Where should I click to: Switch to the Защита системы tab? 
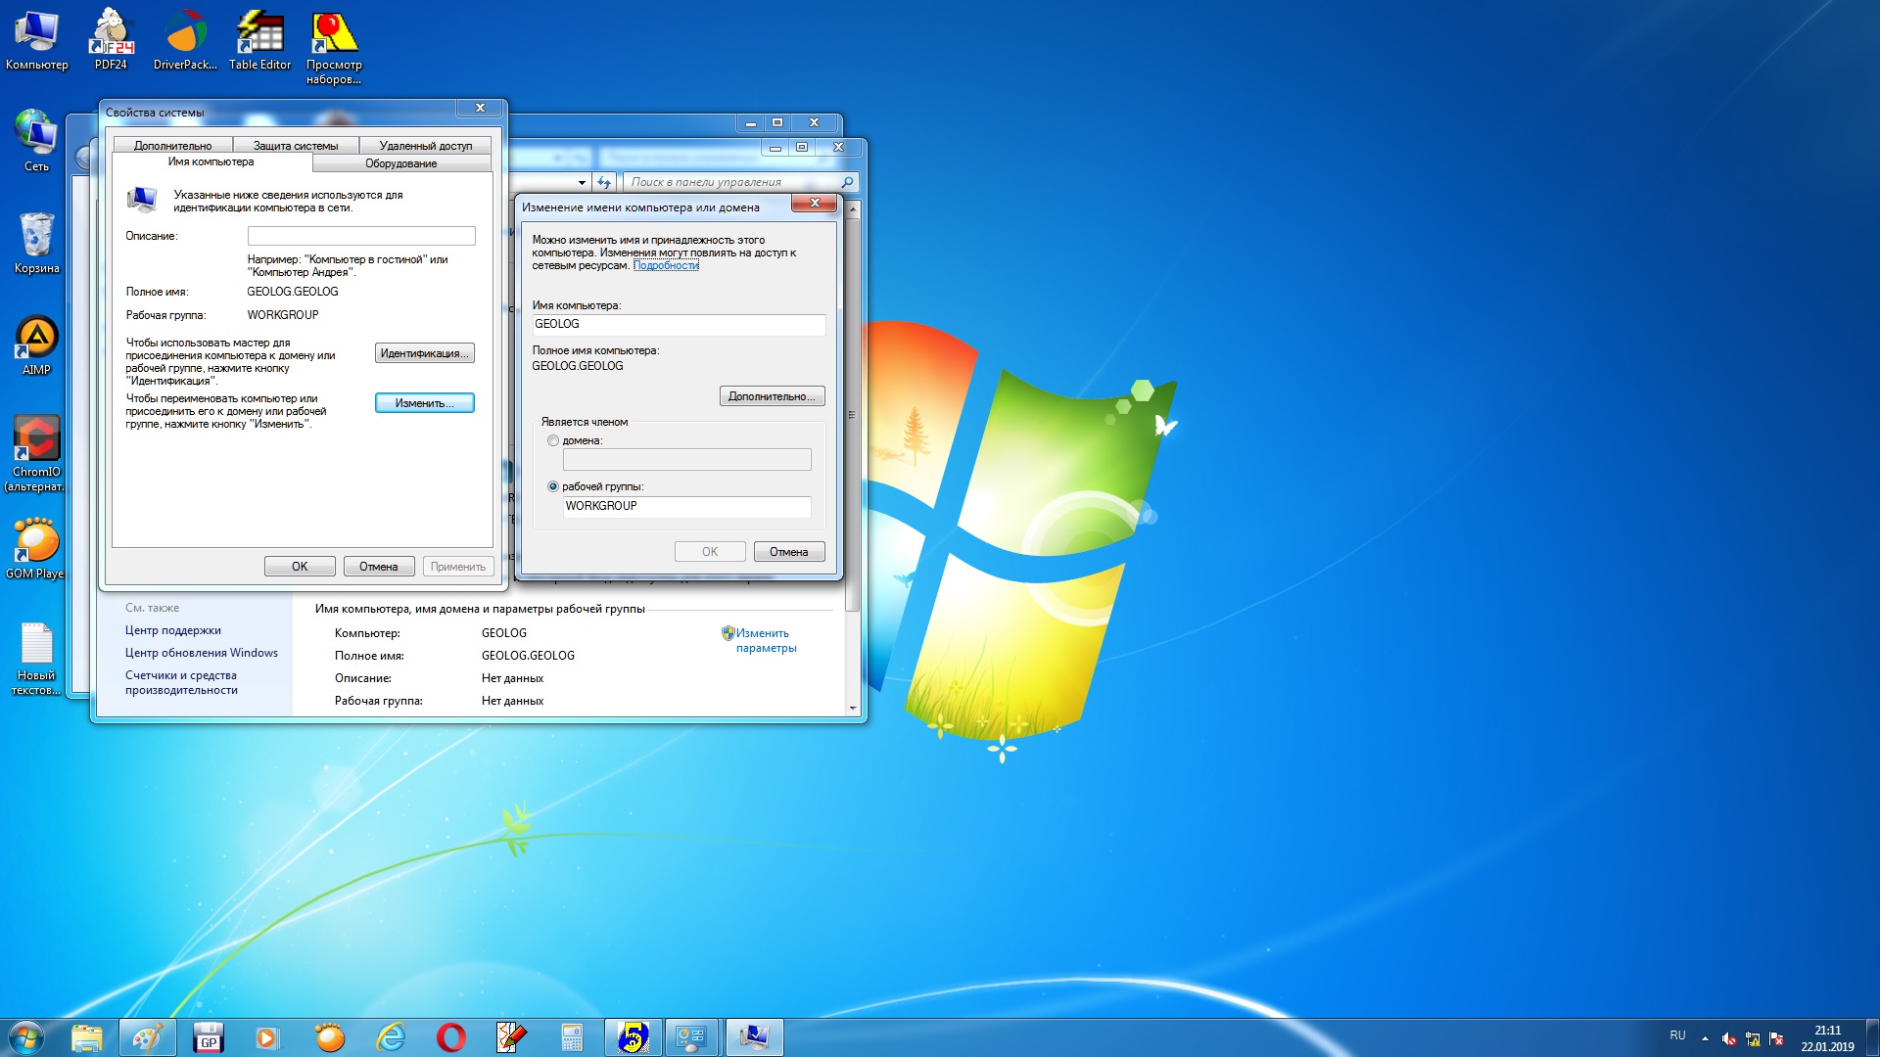click(296, 146)
